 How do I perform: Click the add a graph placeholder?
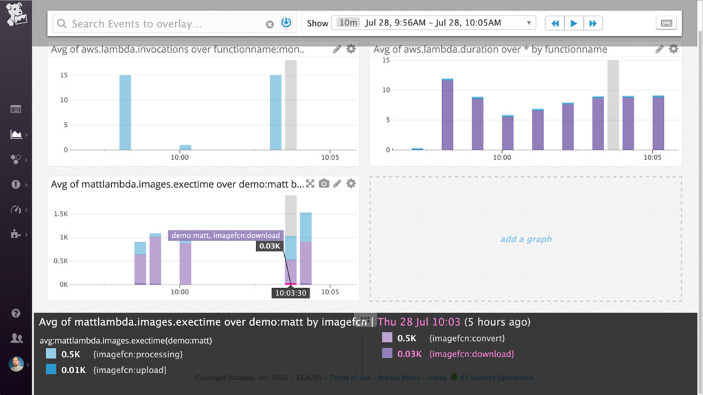click(526, 239)
